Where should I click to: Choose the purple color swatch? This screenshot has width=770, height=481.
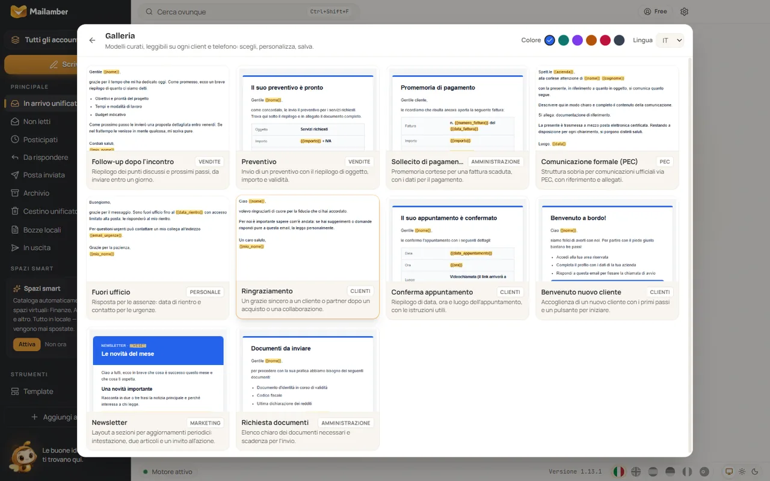[577, 40]
